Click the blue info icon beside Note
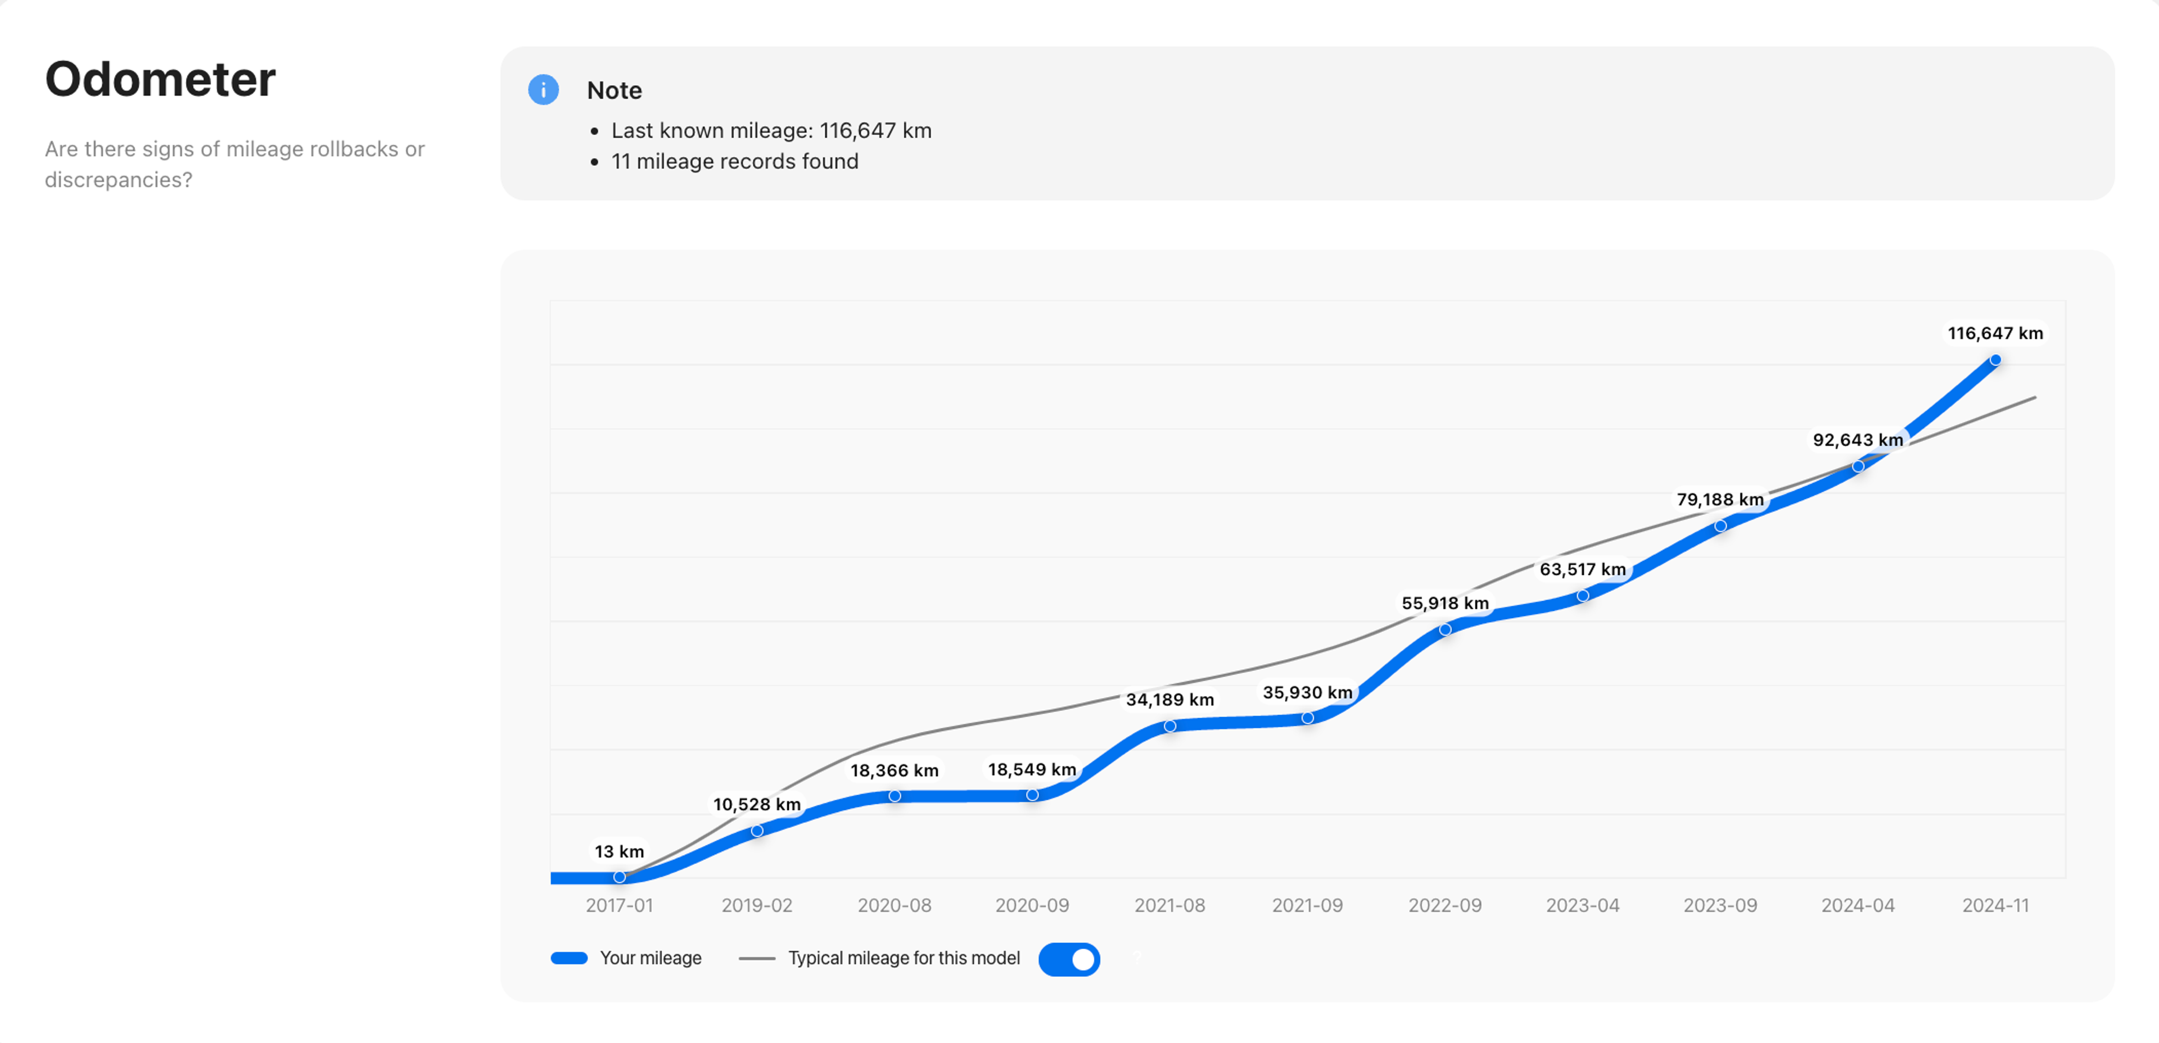The image size is (2159, 1043). click(543, 89)
